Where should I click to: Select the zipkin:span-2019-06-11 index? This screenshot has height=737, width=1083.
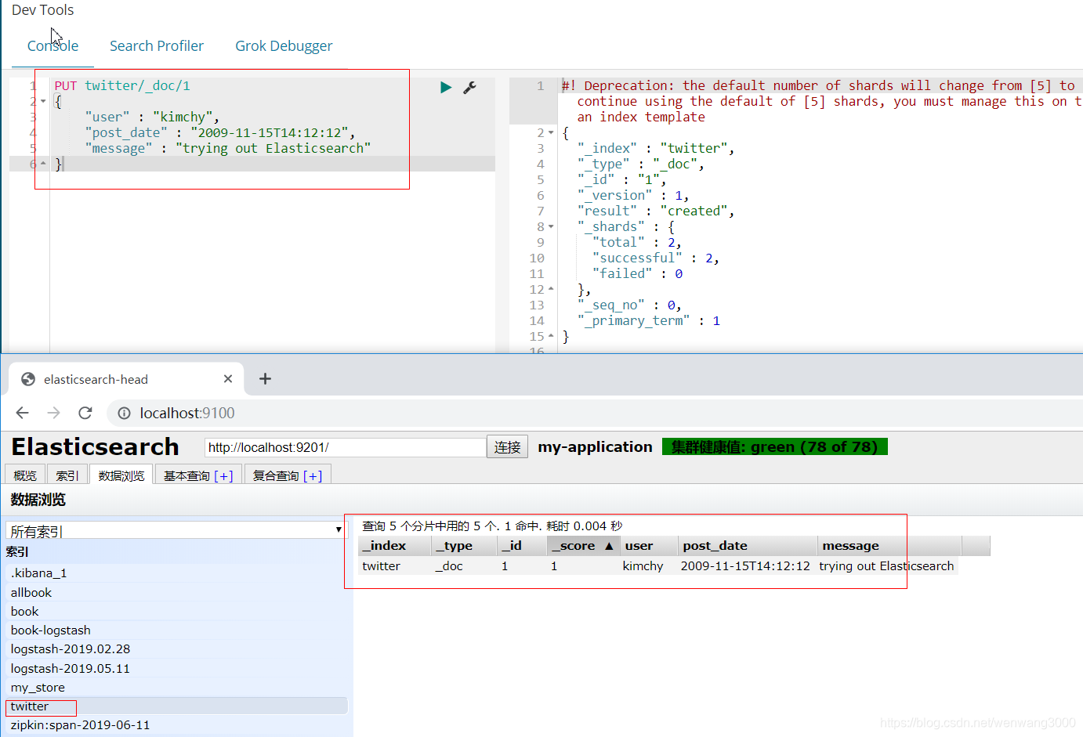click(x=176, y=725)
